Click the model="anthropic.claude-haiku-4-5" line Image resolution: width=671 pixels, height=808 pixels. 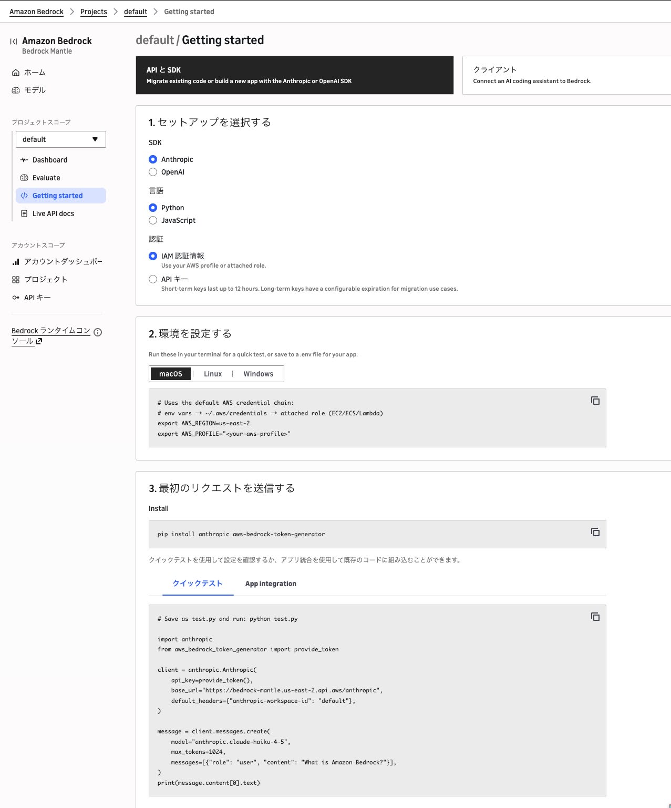[231, 742]
